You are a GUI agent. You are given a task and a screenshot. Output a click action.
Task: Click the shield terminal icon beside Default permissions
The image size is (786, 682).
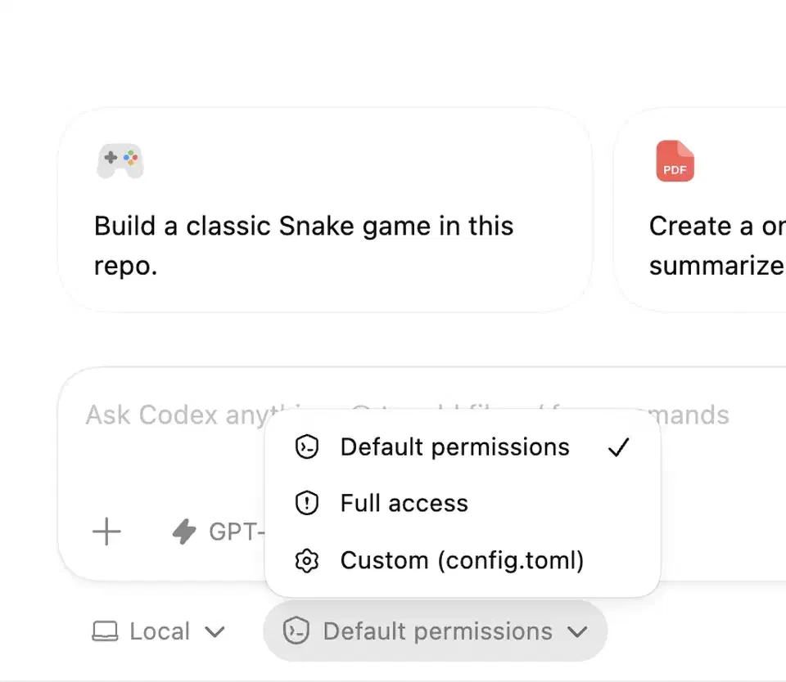306,447
